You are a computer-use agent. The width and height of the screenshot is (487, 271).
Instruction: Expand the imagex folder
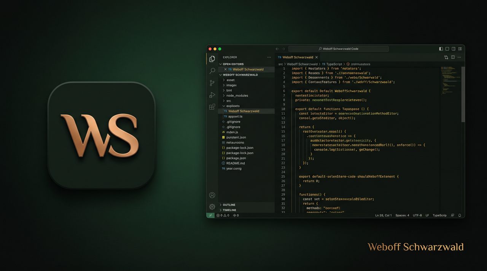click(x=224, y=85)
